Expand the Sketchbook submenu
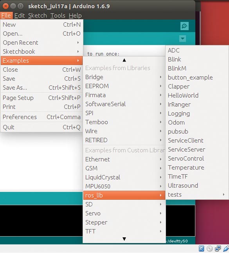Viewport: 229px width, 253px height. coord(41,52)
